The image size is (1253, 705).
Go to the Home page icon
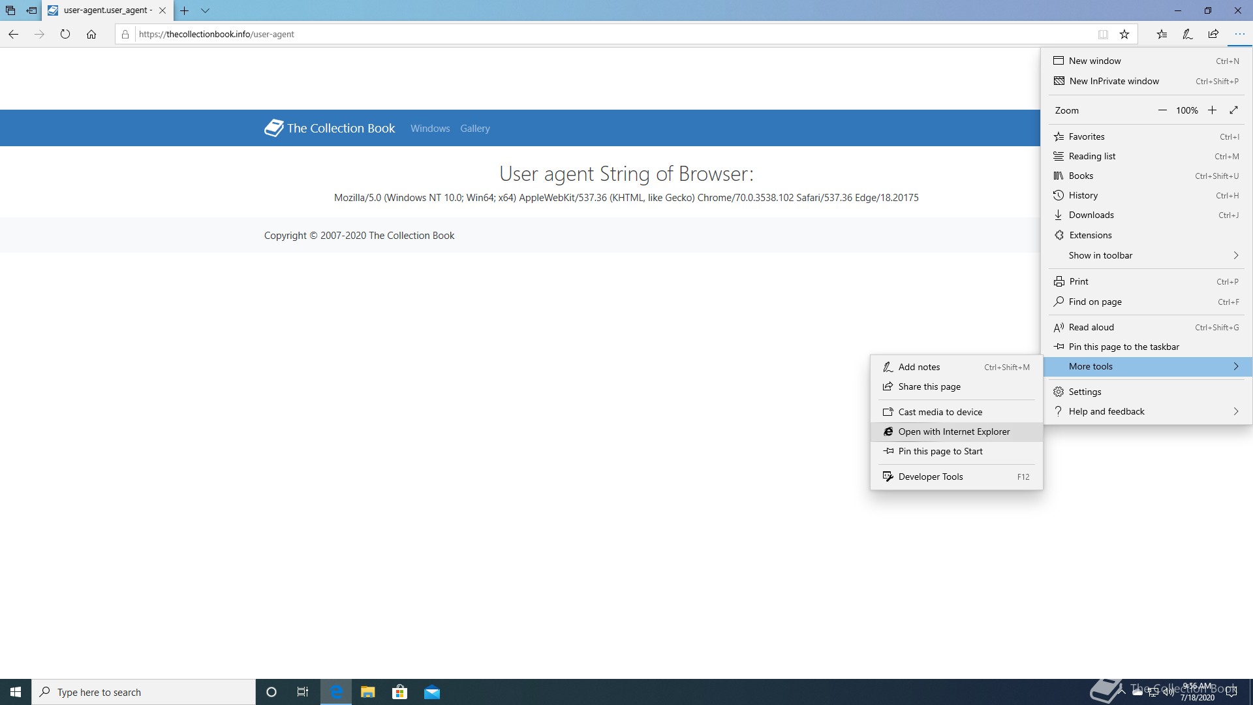(x=91, y=34)
